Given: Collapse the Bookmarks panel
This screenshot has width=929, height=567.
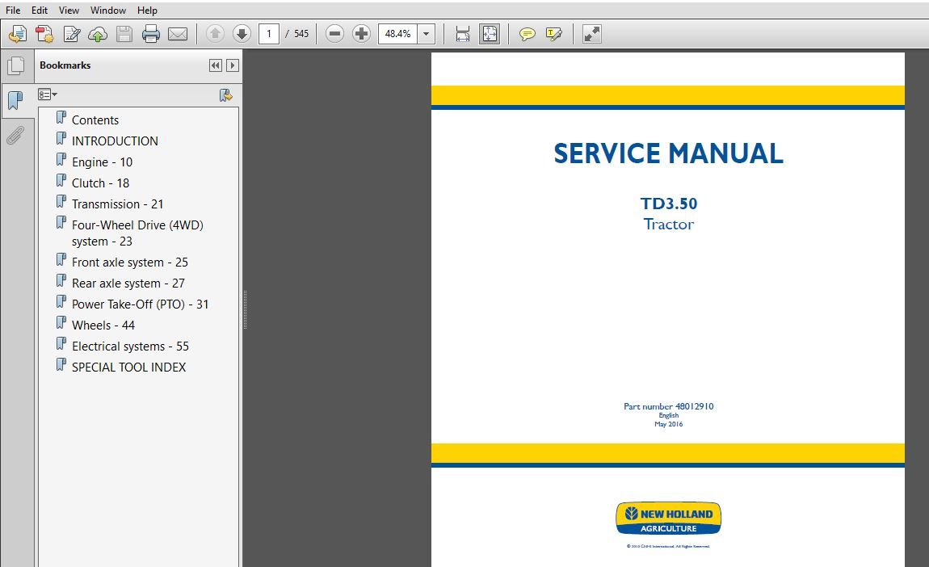Looking at the screenshot, I should 214,65.
